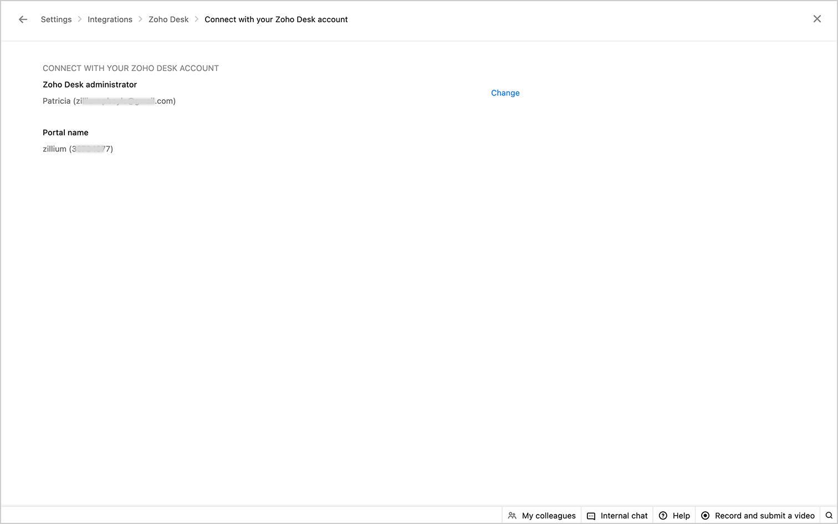Click the Change link for the administrator
The image size is (838, 524).
click(x=505, y=93)
